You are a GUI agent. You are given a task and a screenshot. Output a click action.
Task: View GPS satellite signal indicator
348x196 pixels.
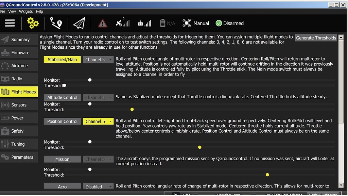click(122, 23)
